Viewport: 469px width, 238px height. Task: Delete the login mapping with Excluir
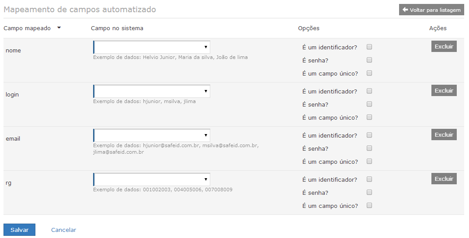click(444, 90)
